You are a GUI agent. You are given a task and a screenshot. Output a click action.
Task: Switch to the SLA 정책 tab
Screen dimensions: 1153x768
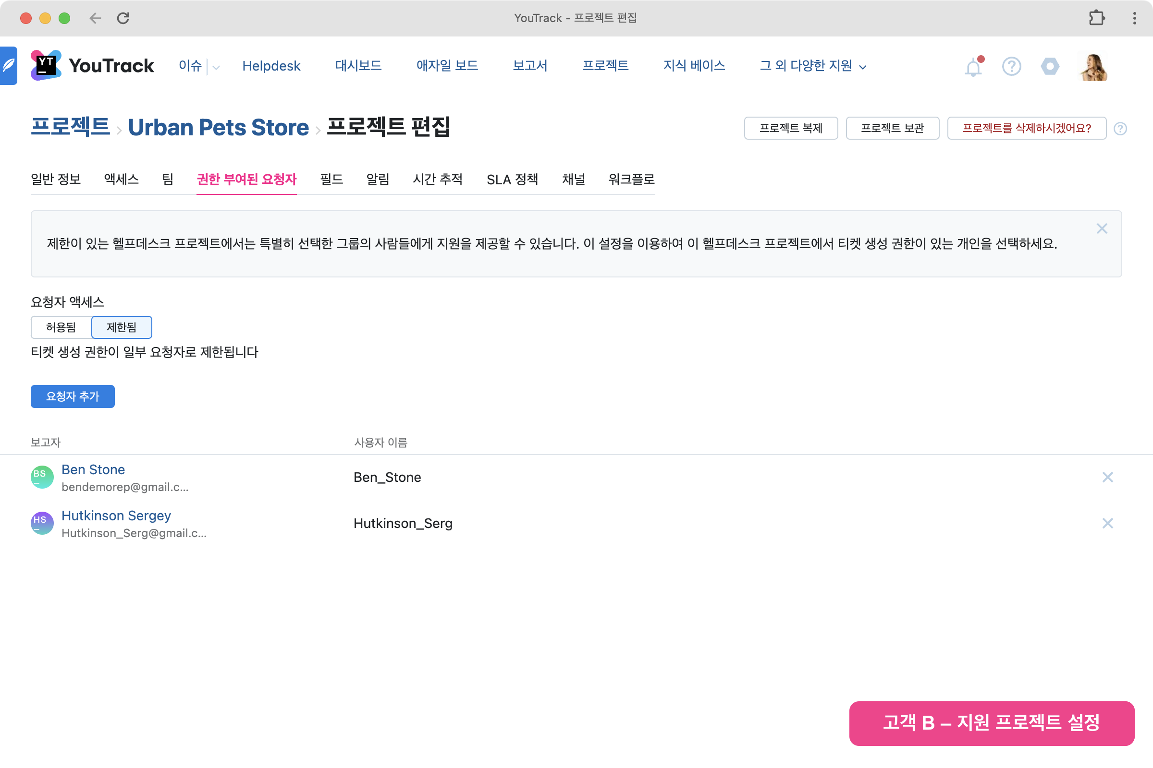512,179
